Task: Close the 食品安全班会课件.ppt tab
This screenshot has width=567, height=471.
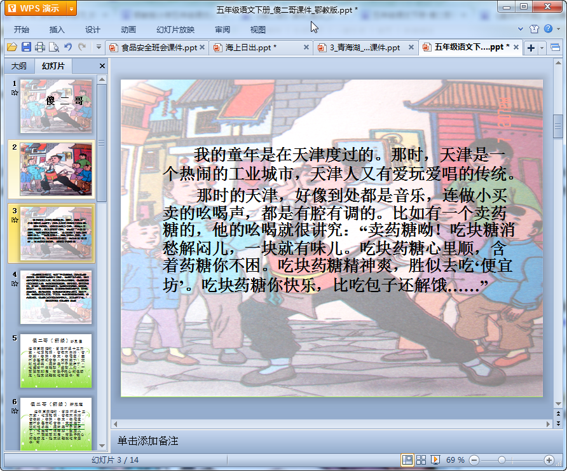Action: coord(202,47)
